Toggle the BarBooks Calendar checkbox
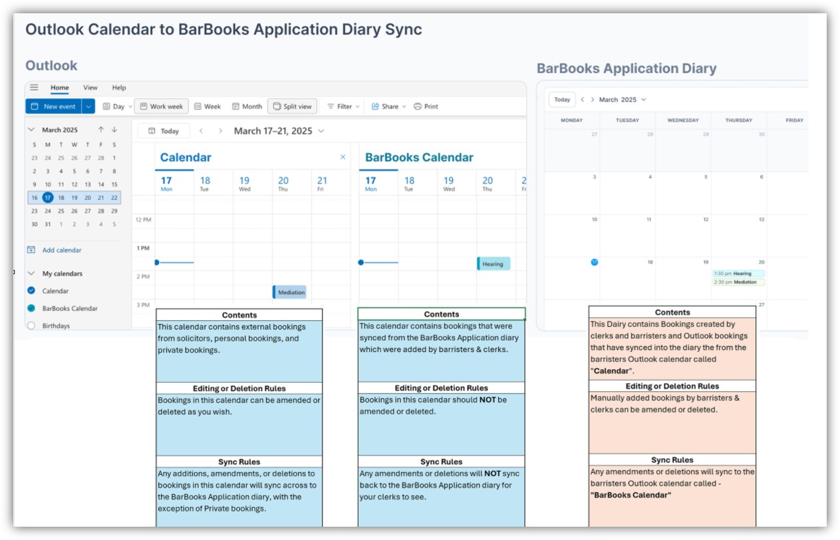 tap(31, 308)
